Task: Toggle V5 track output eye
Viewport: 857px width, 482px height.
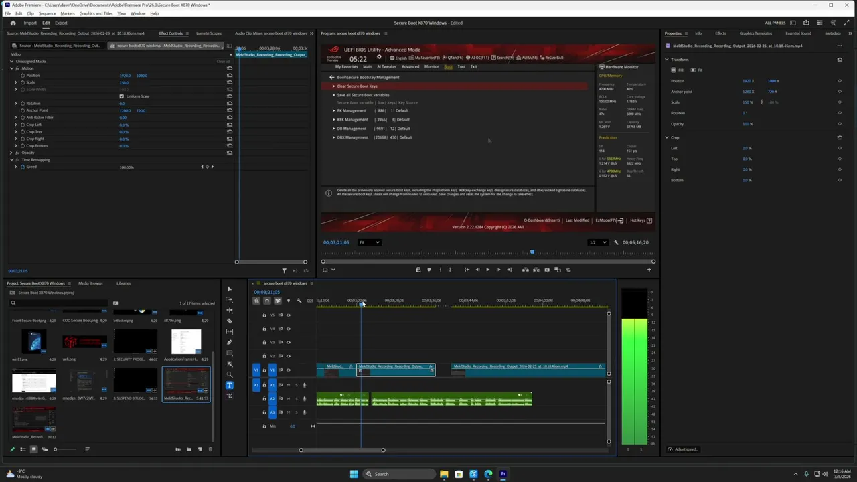Action: click(x=289, y=315)
